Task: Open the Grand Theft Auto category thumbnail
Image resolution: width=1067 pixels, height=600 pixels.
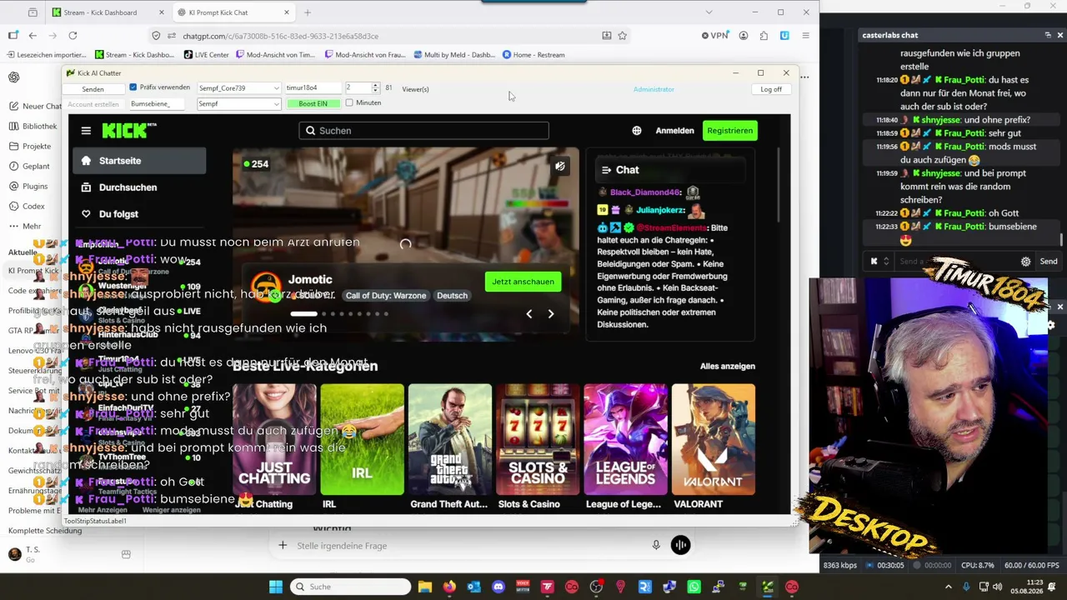Action: click(450, 439)
